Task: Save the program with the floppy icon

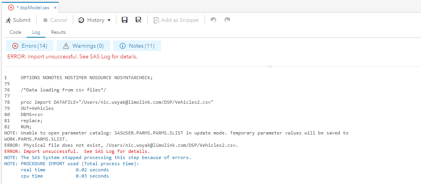Action: point(124,20)
